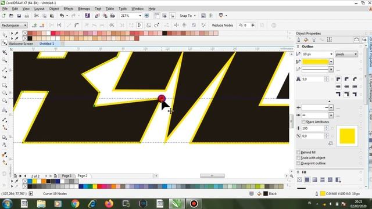Viewport: 372px width, 209px height.
Task: Select the No fill icon in Fill section
Action: (x=299, y=179)
